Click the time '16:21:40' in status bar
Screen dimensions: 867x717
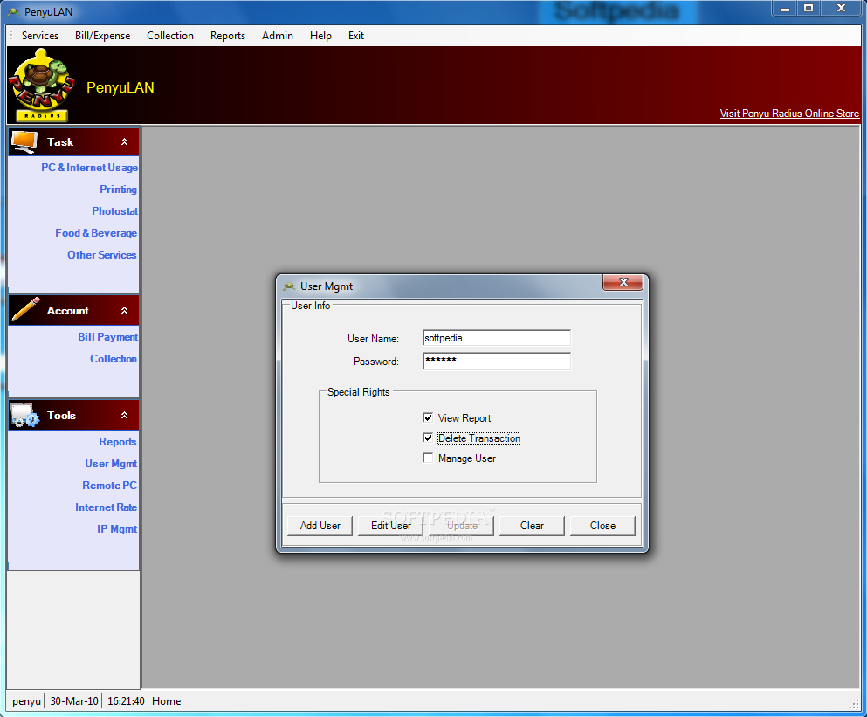[x=126, y=701]
